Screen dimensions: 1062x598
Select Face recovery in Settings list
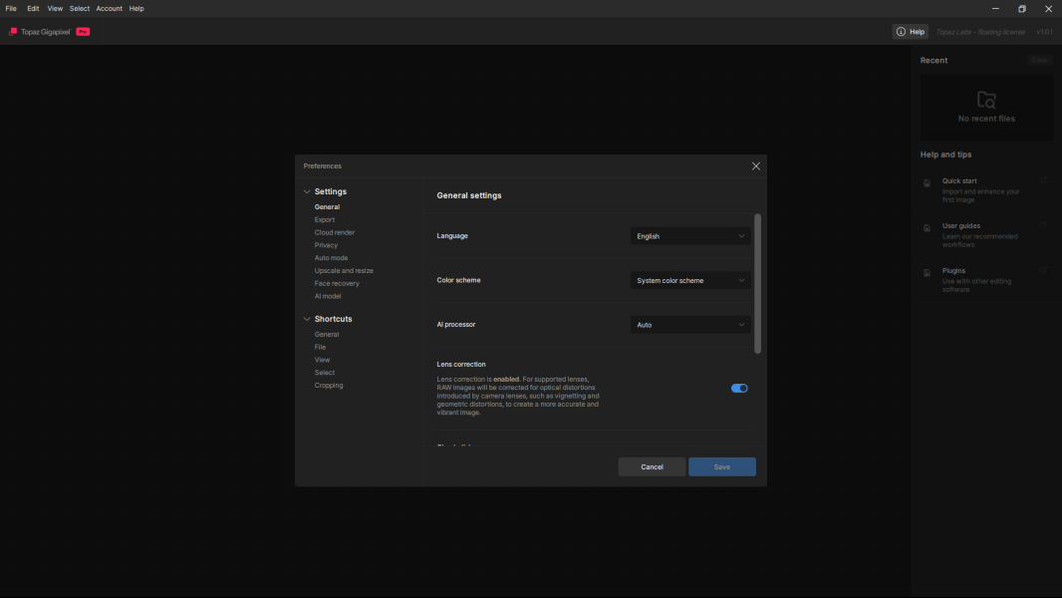coord(337,283)
